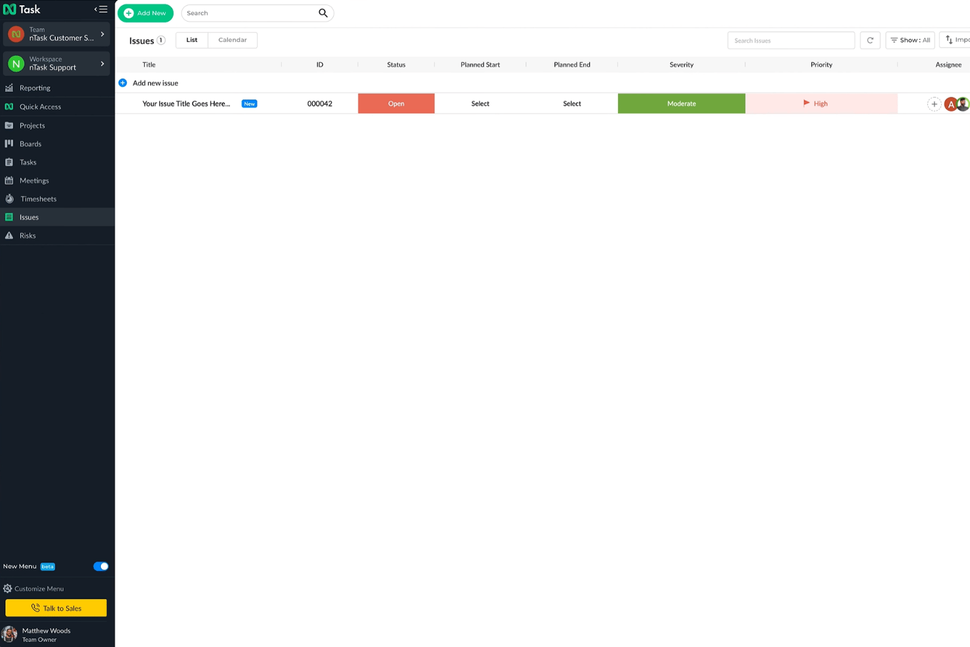Click the Import button
This screenshot has height=647, width=970.
click(955, 40)
